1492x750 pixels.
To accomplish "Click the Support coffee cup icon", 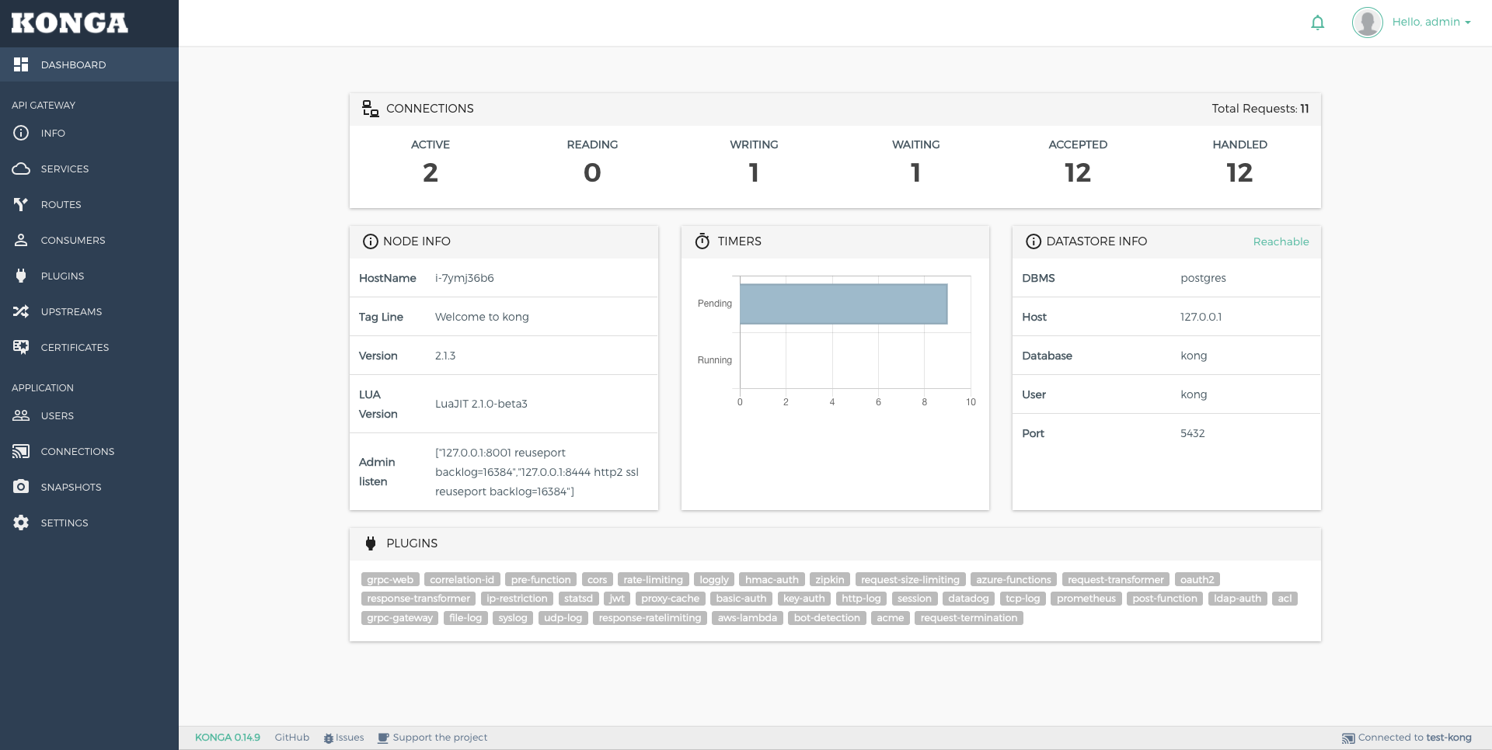I will click(383, 738).
